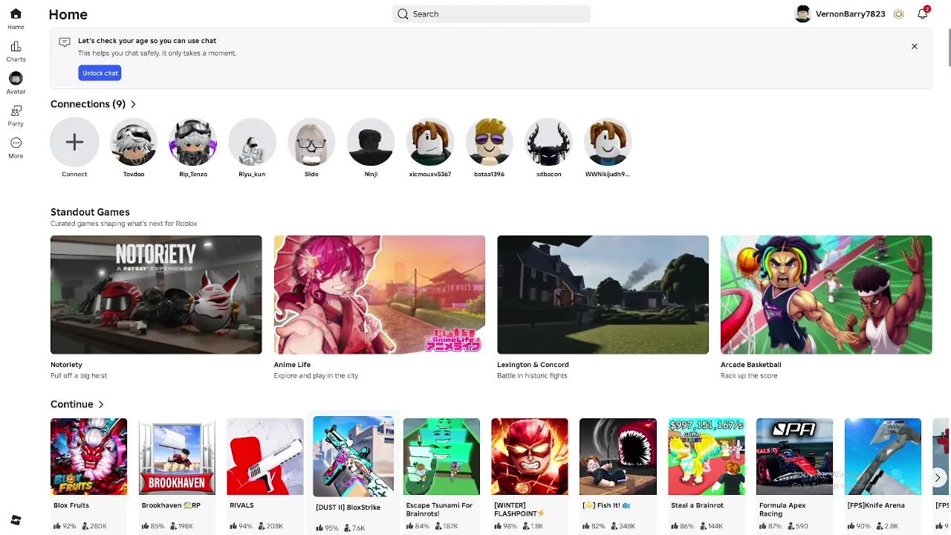Open the Lexington & Concord thumbnail
951x535 pixels.
pyautogui.click(x=603, y=295)
